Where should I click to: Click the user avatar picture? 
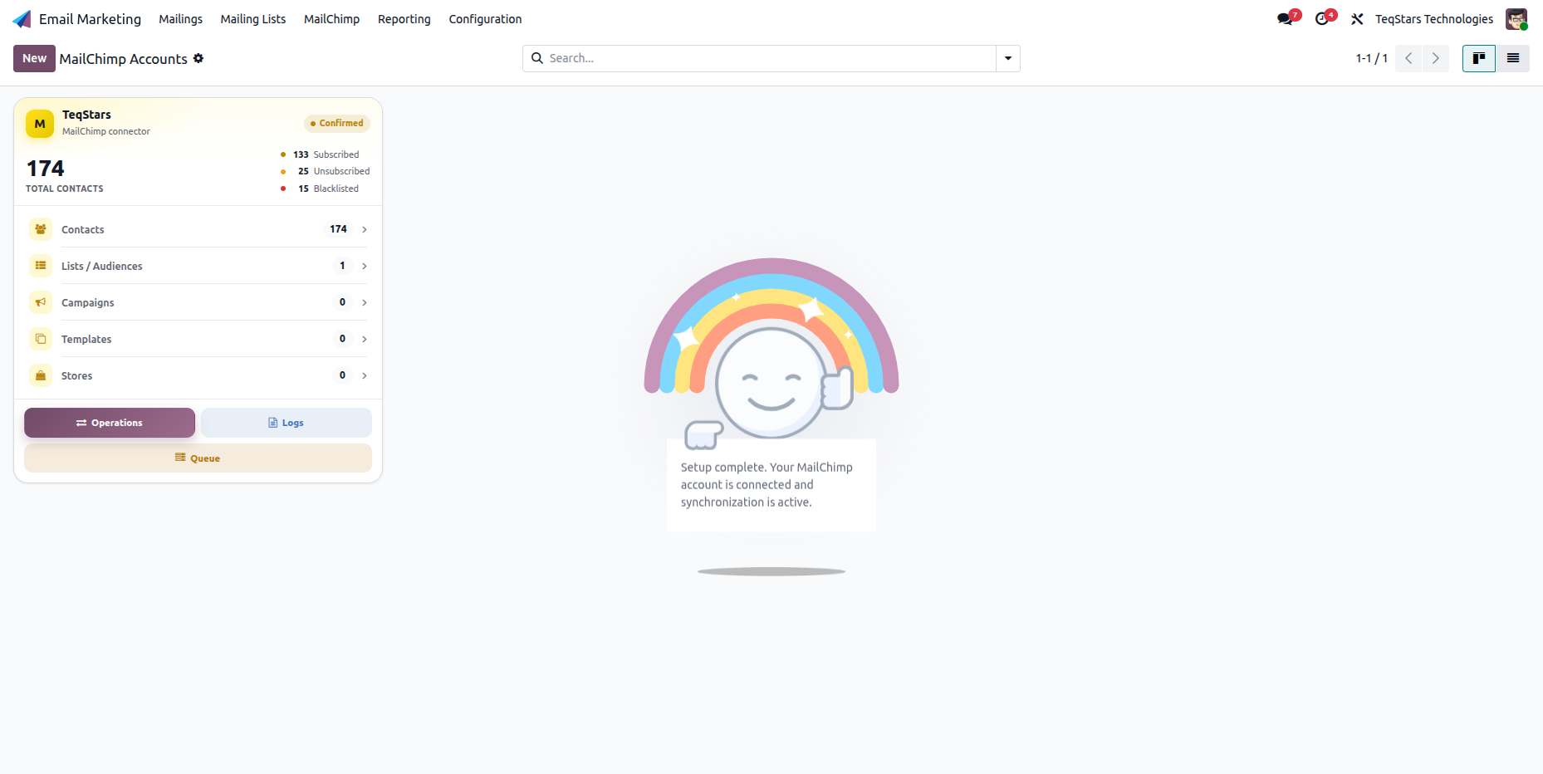(1516, 19)
